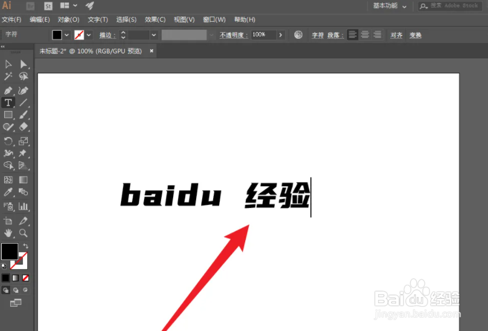Open arrange documents dropdown
Image resolution: width=488 pixels, height=331 pixels.
click(69, 5)
